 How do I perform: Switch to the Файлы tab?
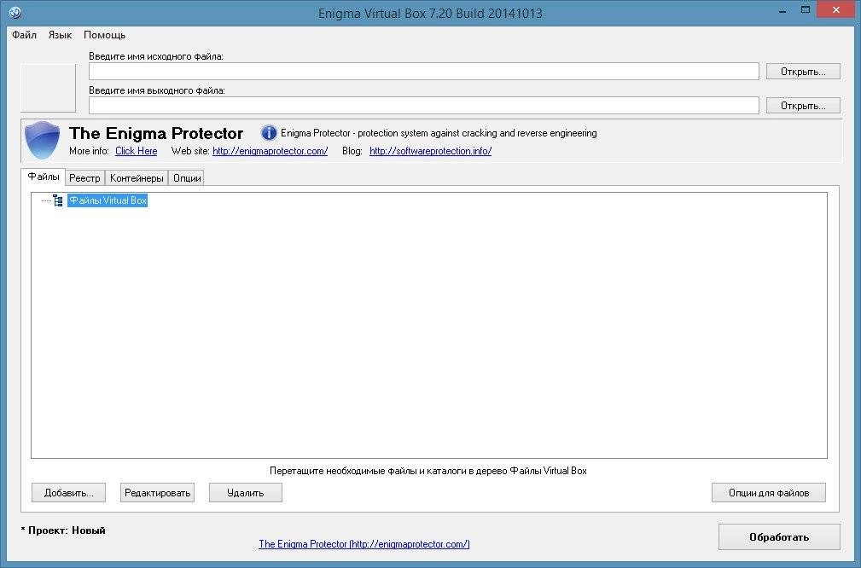pyautogui.click(x=44, y=177)
